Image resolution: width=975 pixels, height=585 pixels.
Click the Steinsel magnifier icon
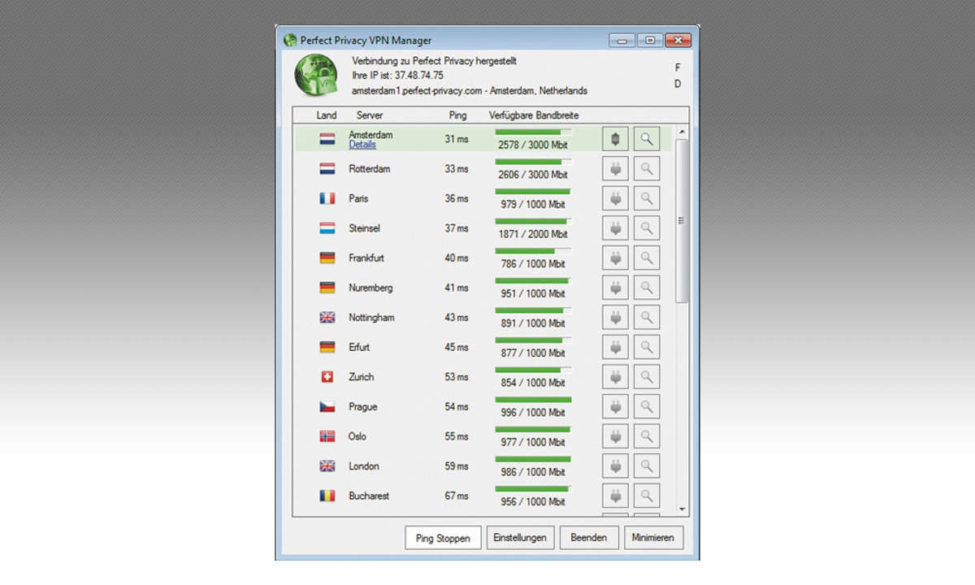coord(647,228)
